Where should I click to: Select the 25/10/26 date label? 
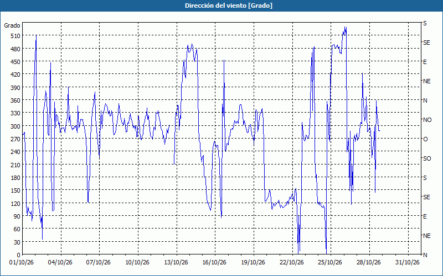point(330,263)
